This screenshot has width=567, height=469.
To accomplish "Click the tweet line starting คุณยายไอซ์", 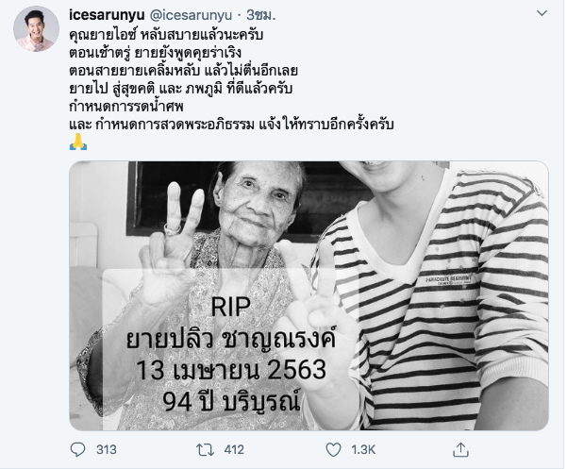I will 166,35.
